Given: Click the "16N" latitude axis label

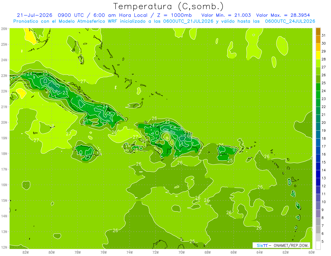Looking at the screenshot, I should [x=4, y=185].
